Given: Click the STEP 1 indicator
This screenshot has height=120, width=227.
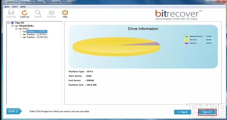Looking at the screenshot, I should pyautogui.click(x=14, y=111).
